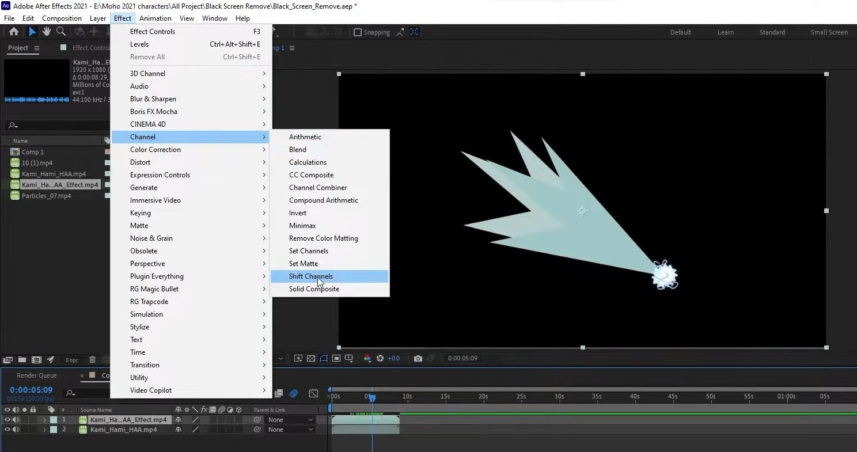Click the 8 bpc color depth button
Screen dimensions: 857x452
click(71, 360)
